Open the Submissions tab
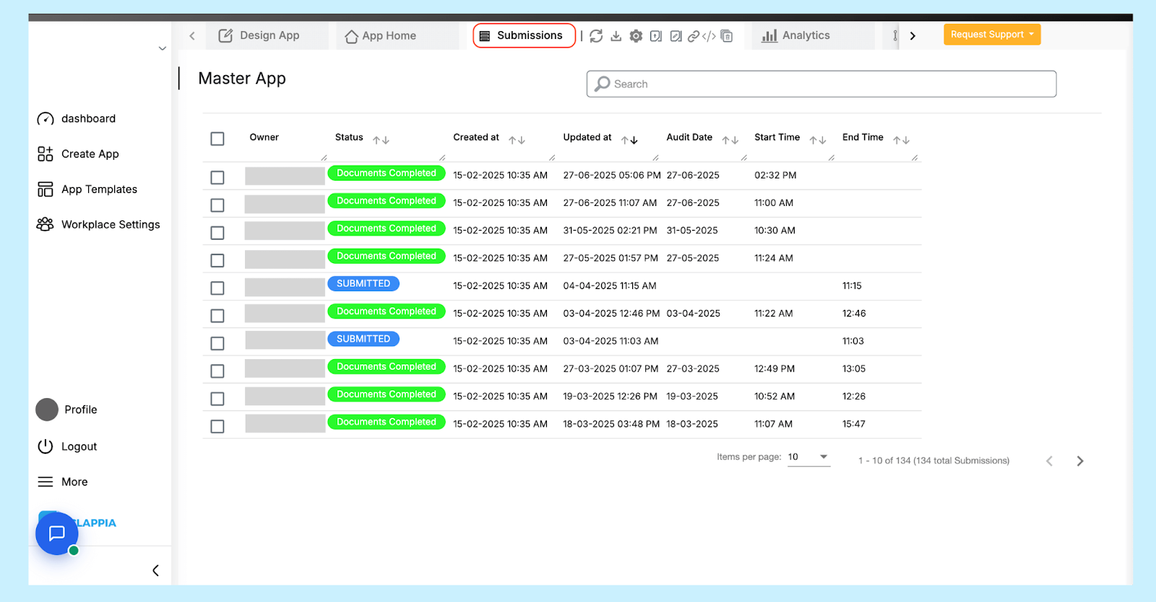 [524, 35]
